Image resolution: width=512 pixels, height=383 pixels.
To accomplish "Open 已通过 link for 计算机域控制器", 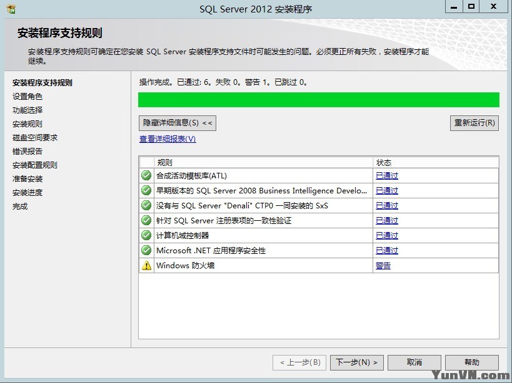I will click(387, 236).
